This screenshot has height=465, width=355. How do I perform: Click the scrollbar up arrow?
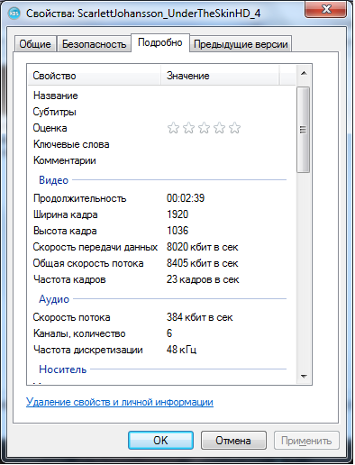point(304,73)
